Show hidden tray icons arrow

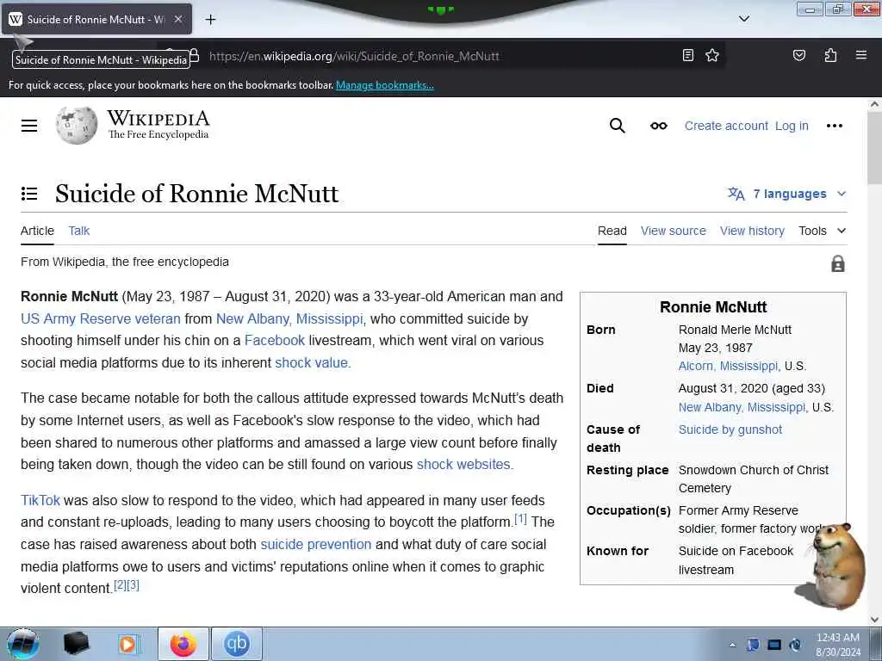(732, 645)
